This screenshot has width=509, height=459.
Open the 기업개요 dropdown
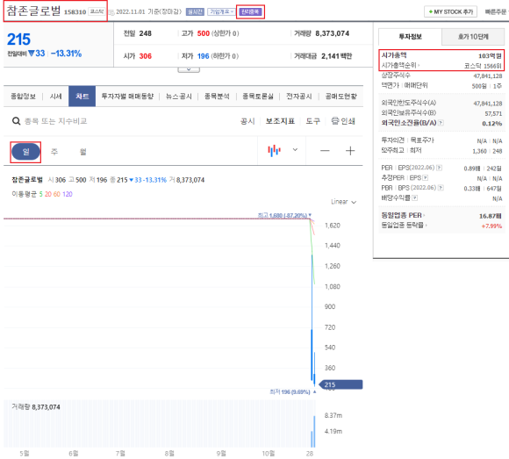221,11
